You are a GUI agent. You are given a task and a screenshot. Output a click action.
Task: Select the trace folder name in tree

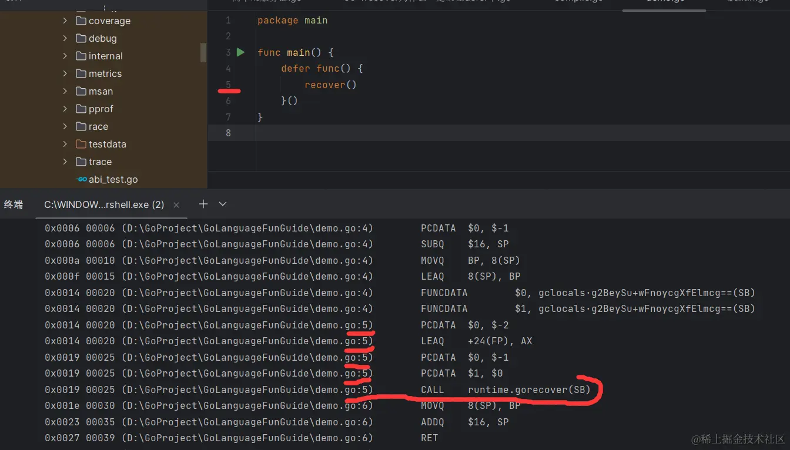[x=100, y=162]
